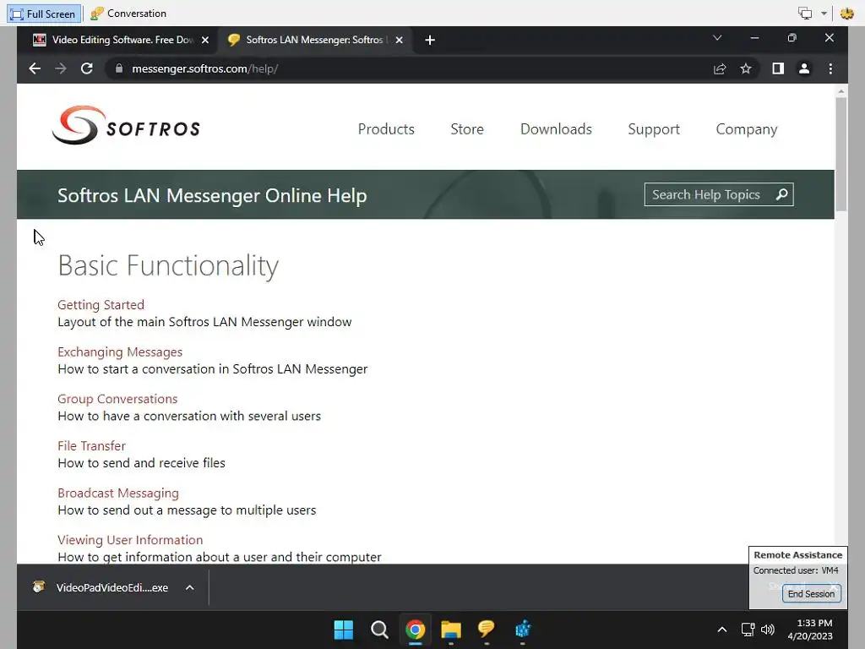Viewport: 865px width, 649px height.
Task: Open the Group Conversations topic
Action: [x=117, y=399]
